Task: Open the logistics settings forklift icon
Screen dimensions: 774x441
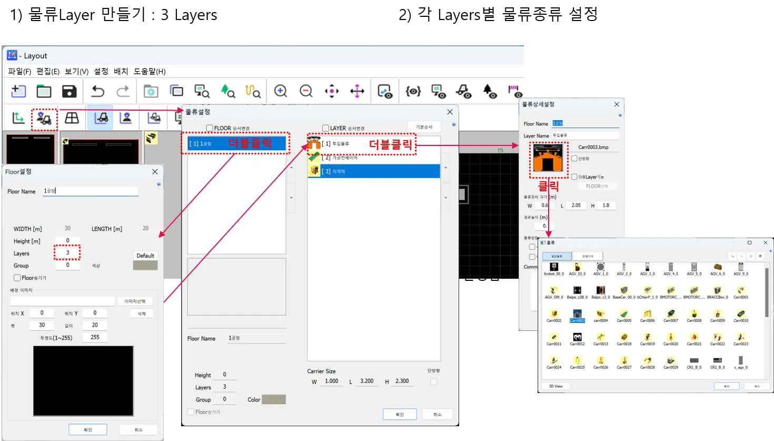Action: tap(44, 119)
